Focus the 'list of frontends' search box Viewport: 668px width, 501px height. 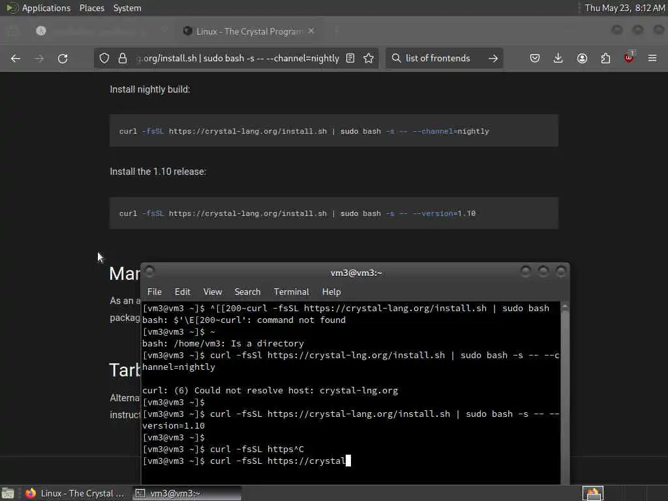pyautogui.click(x=443, y=58)
